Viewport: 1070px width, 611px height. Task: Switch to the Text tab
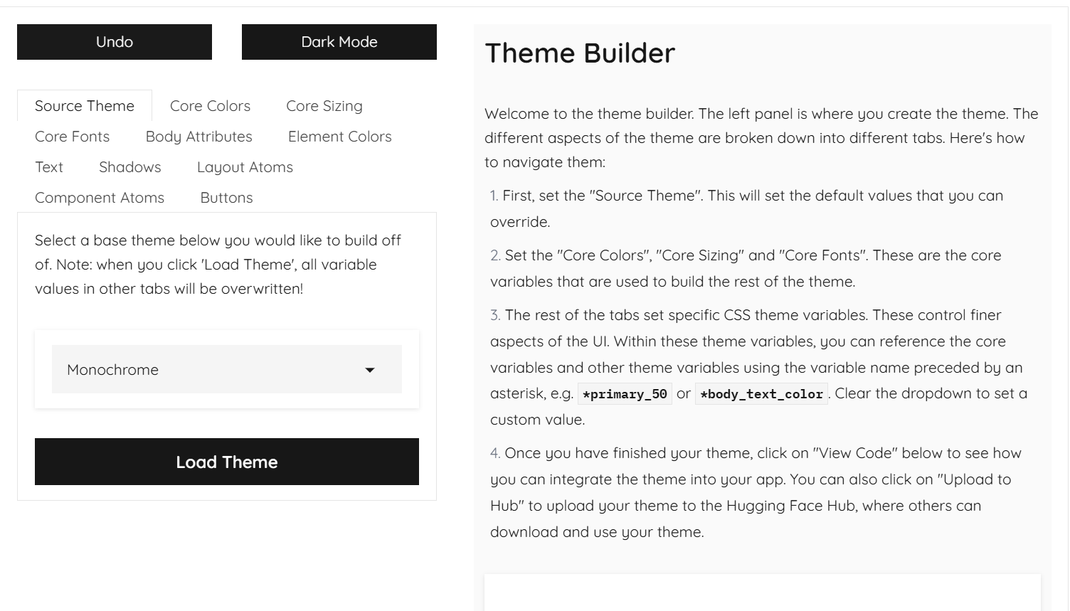[x=49, y=167]
